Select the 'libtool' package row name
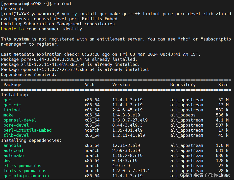234x180 pixels. click(12, 110)
